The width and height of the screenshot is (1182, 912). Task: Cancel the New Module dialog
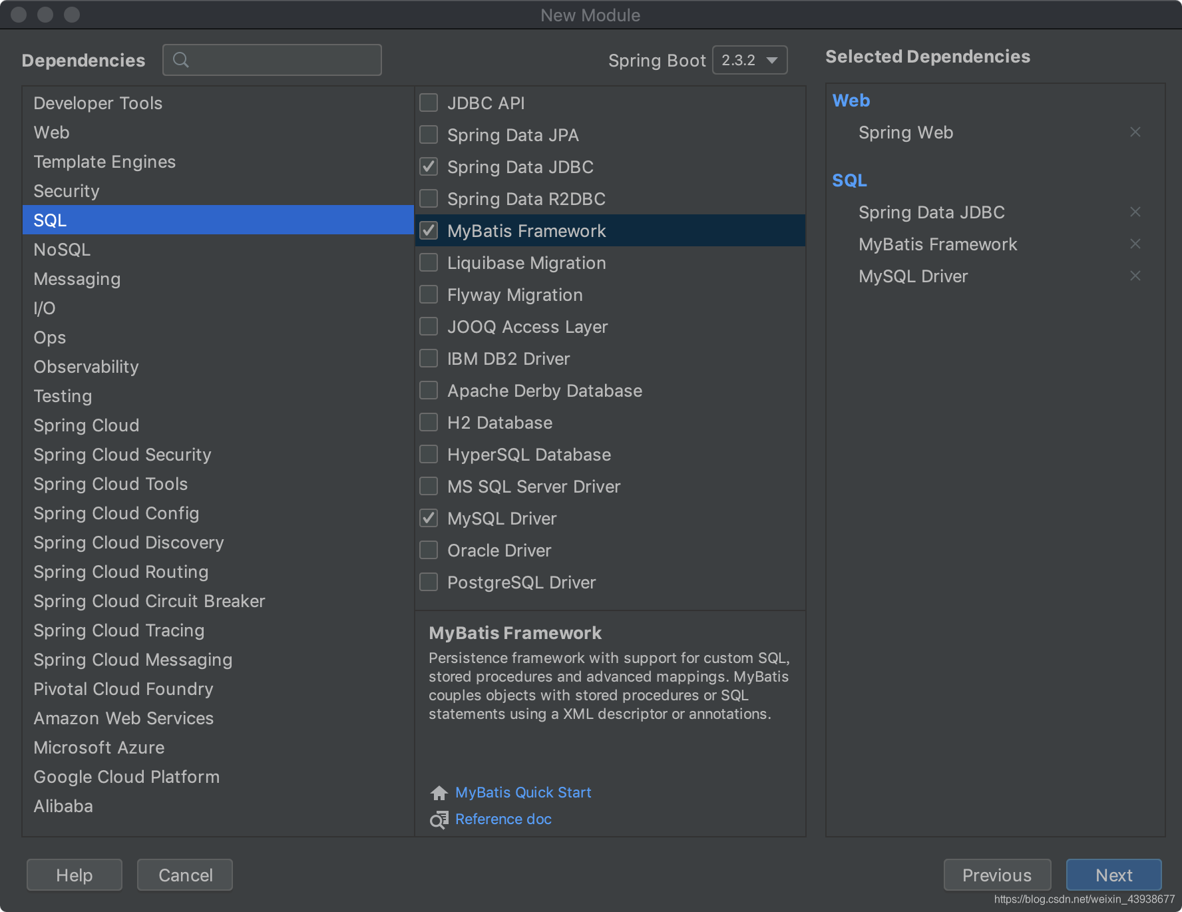click(x=185, y=875)
